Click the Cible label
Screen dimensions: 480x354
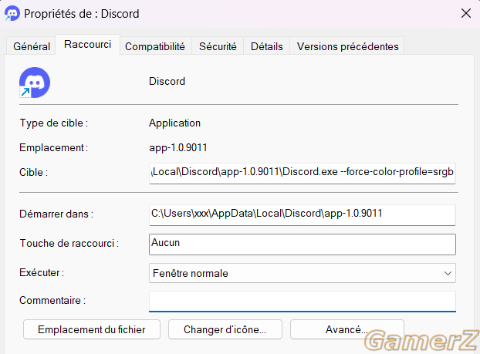click(34, 172)
